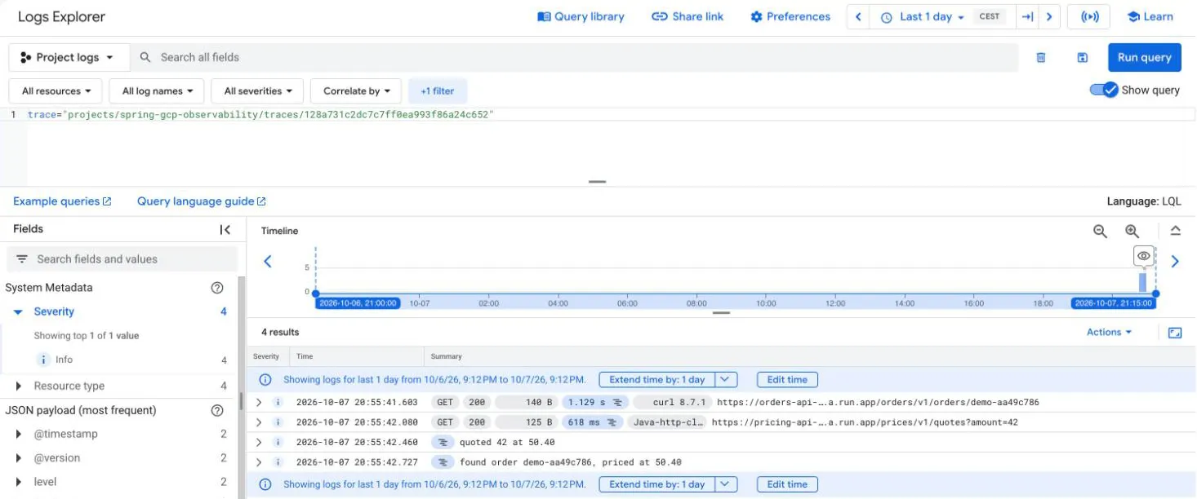Jump to now icon in time controls
1197x499 pixels.
click(1027, 17)
